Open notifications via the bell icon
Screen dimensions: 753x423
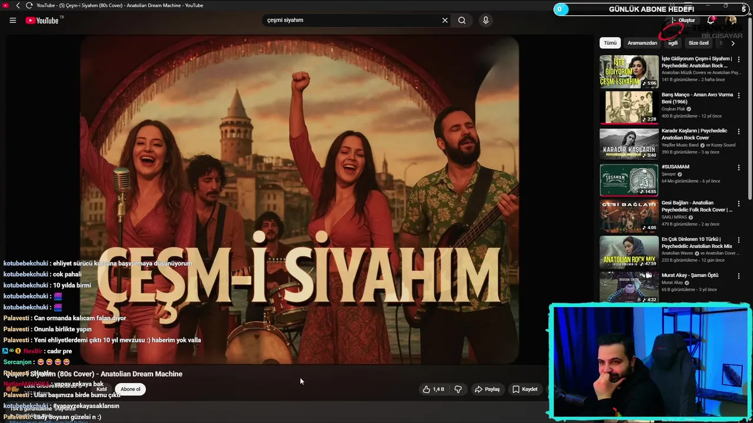[x=711, y=21]
